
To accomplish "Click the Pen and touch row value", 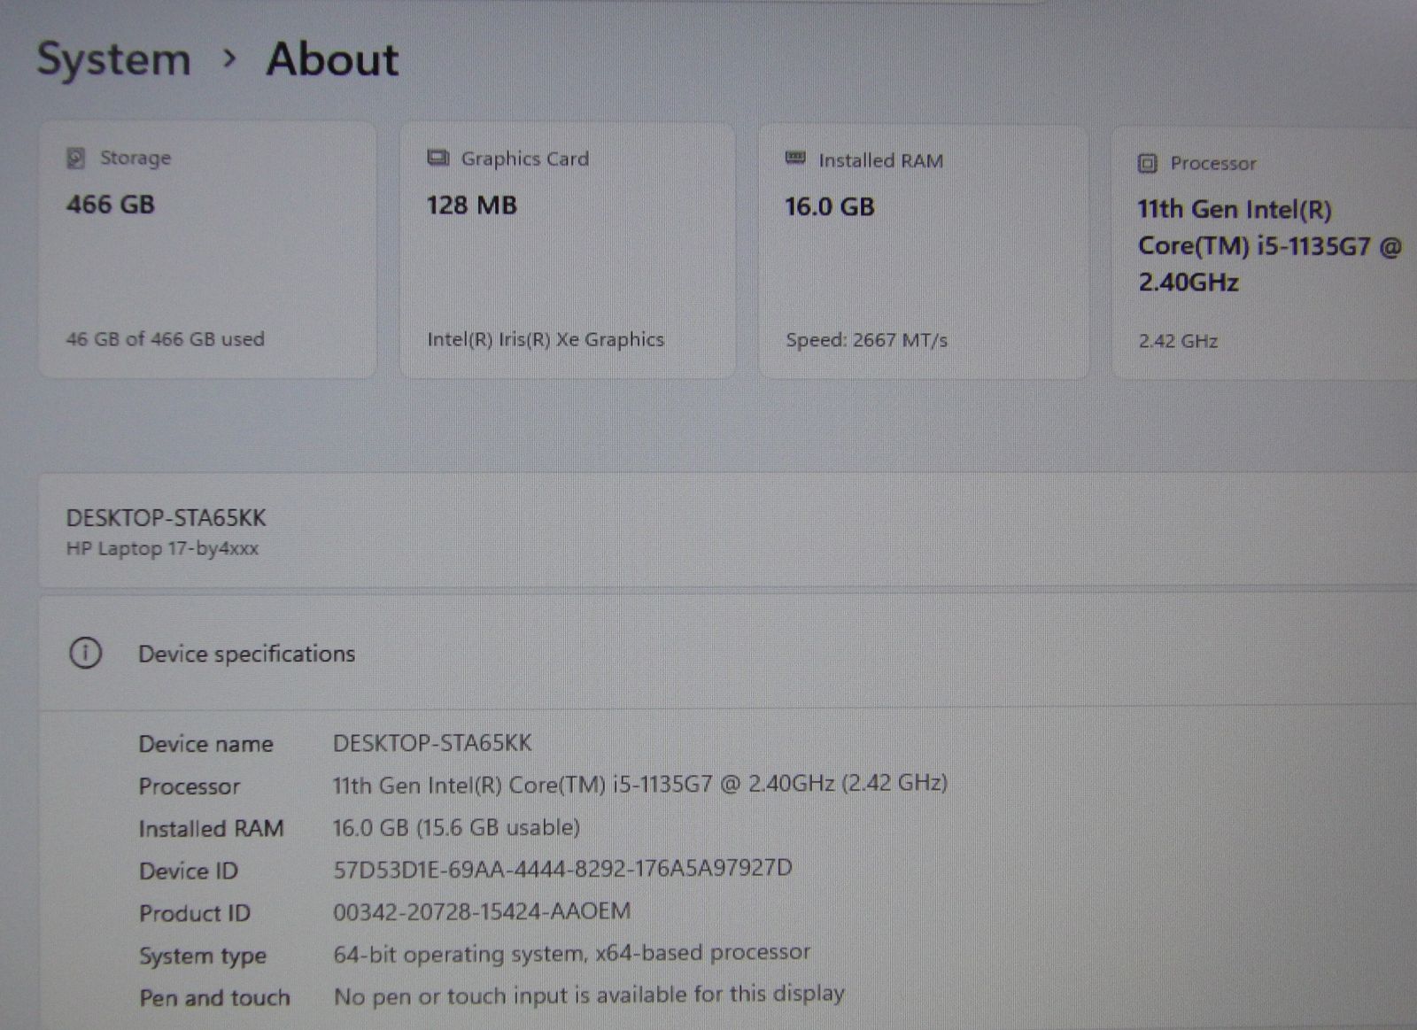I will pos(589,995).
